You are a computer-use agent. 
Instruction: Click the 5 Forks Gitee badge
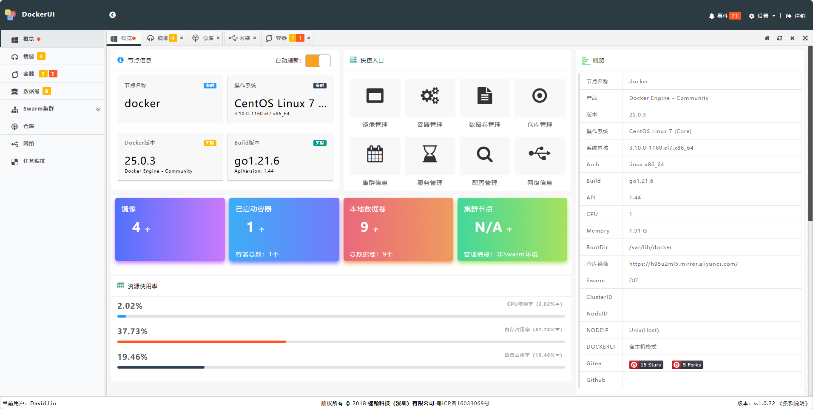tap(687, 365)
